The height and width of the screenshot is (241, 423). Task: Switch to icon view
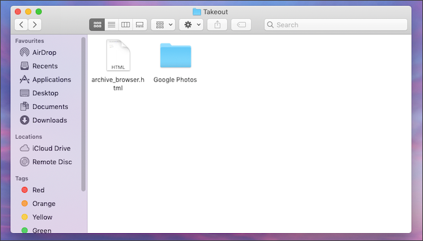[x=97, y=25]
